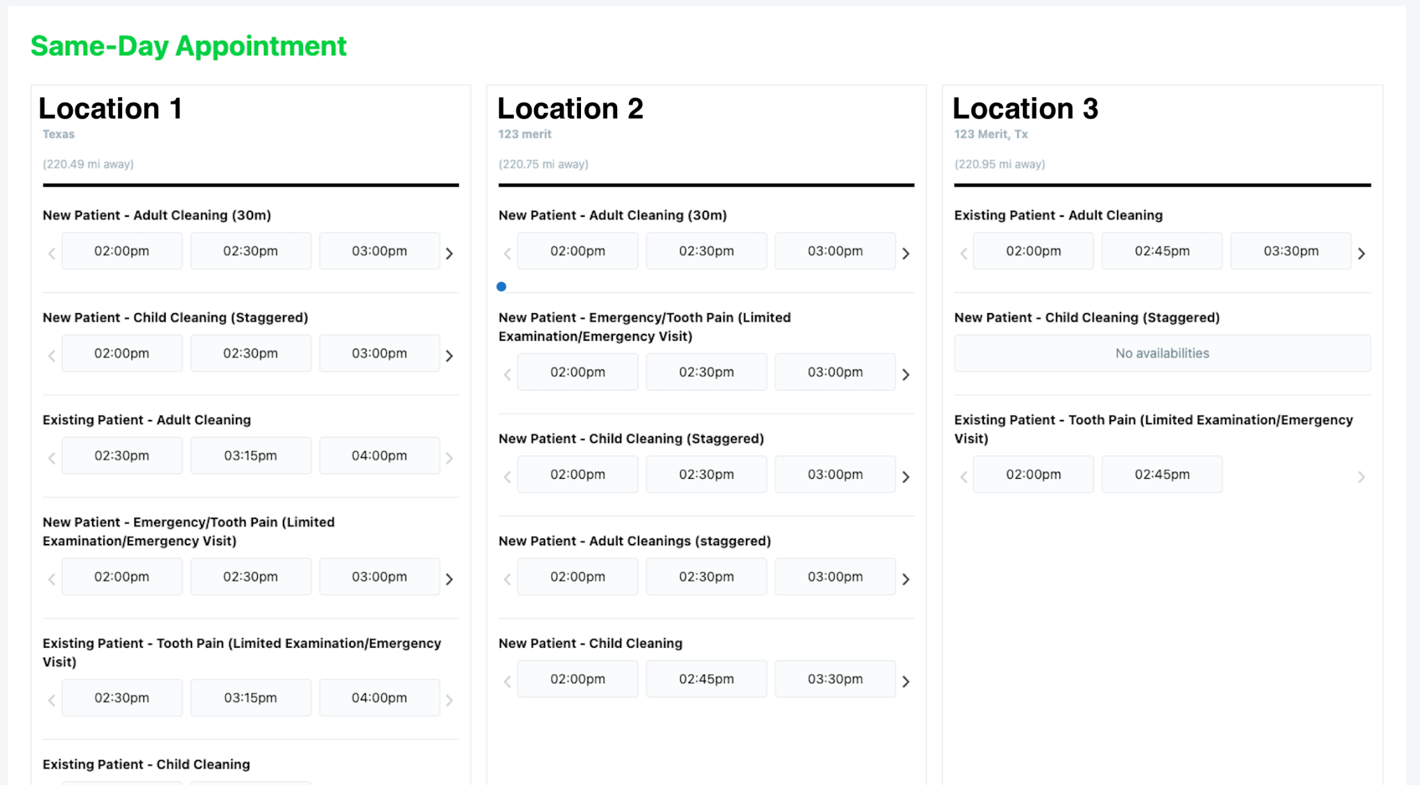Advance Location 2 Adult Cleanings (staggered) slots

coord(906,579)
